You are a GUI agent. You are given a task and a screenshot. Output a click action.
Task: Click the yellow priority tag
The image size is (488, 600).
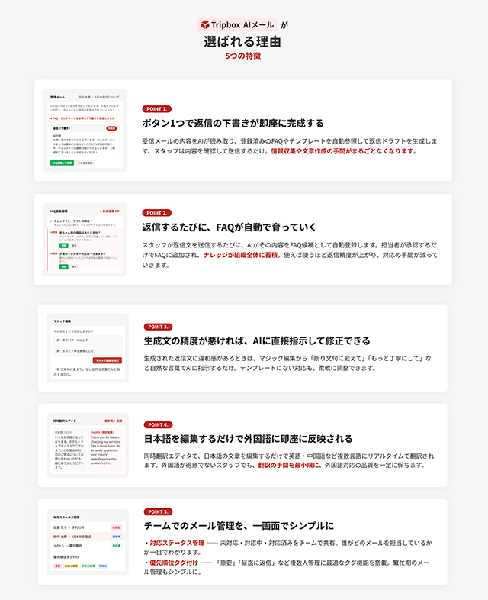coord(71,566)
